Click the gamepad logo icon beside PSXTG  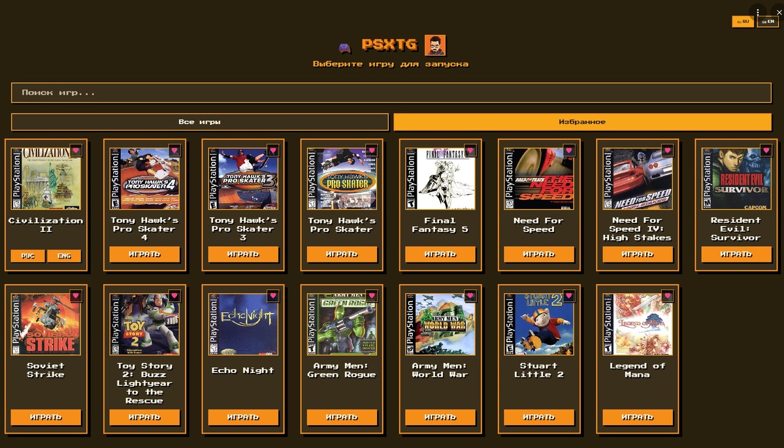click(x=344, y=47)
